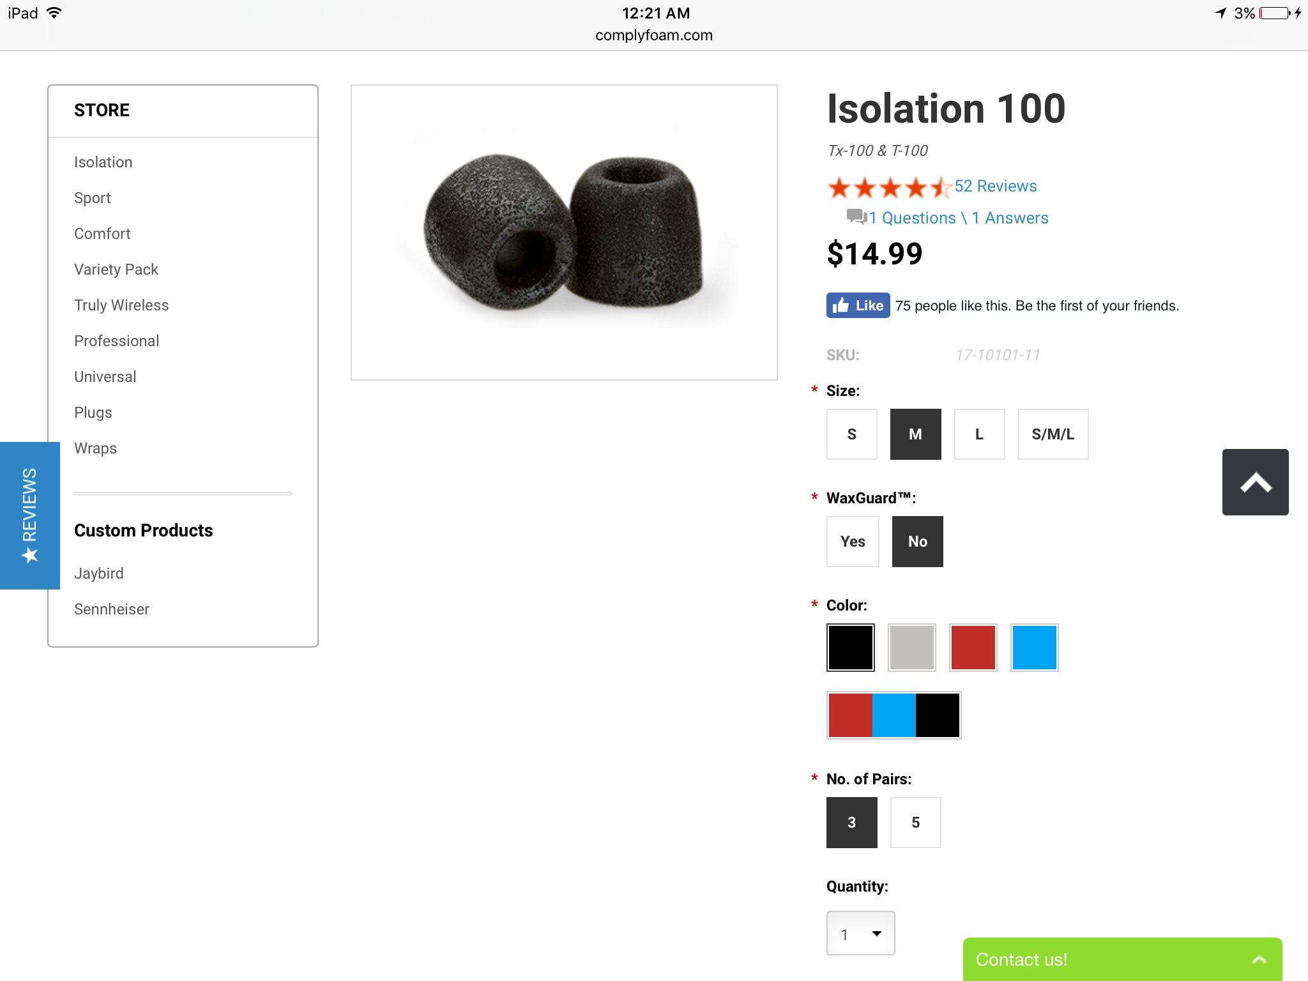Expand the Contact us chat widget
Viewport: 1308px width, 981px height.
(1122, 959)
